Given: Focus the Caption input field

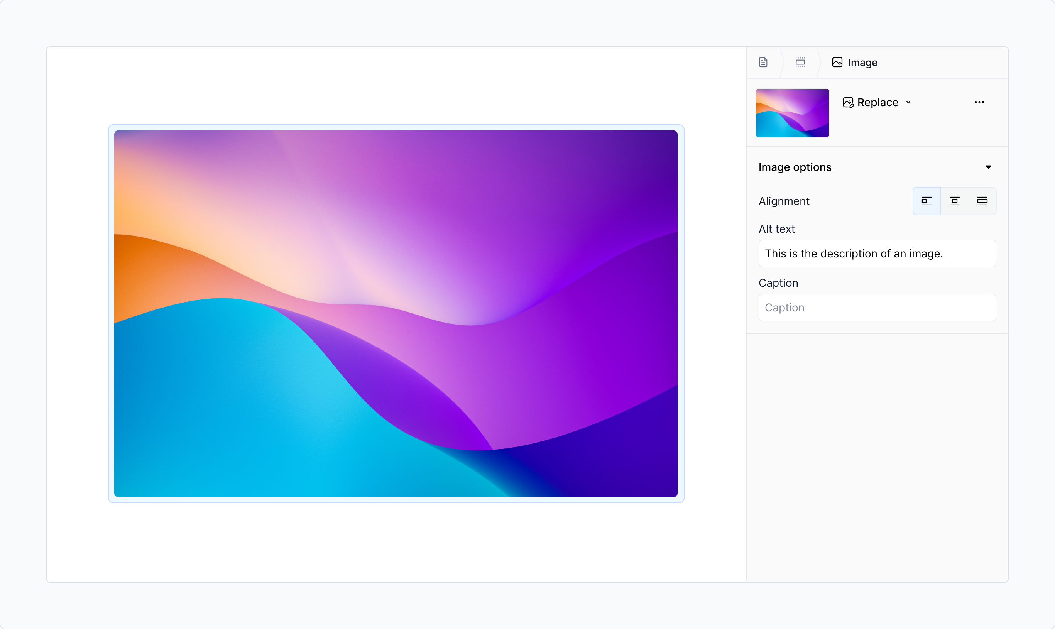Looking at the screenshot, I should (877, 308).
